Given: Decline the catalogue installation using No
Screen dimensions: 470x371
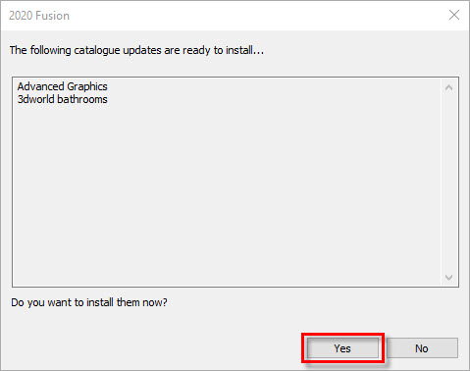Looking at the screenshot, I should point(422,348).
